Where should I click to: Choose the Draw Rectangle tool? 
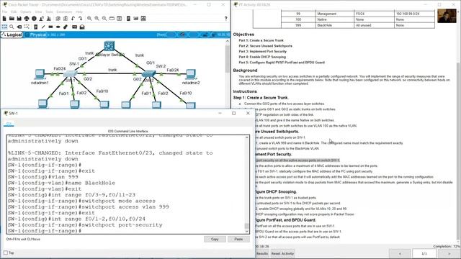coord(50,27)
